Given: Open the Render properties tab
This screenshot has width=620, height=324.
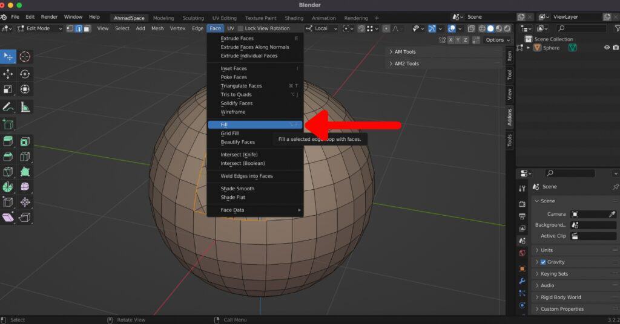Looking at the screenshot, I should pos(522,204).
